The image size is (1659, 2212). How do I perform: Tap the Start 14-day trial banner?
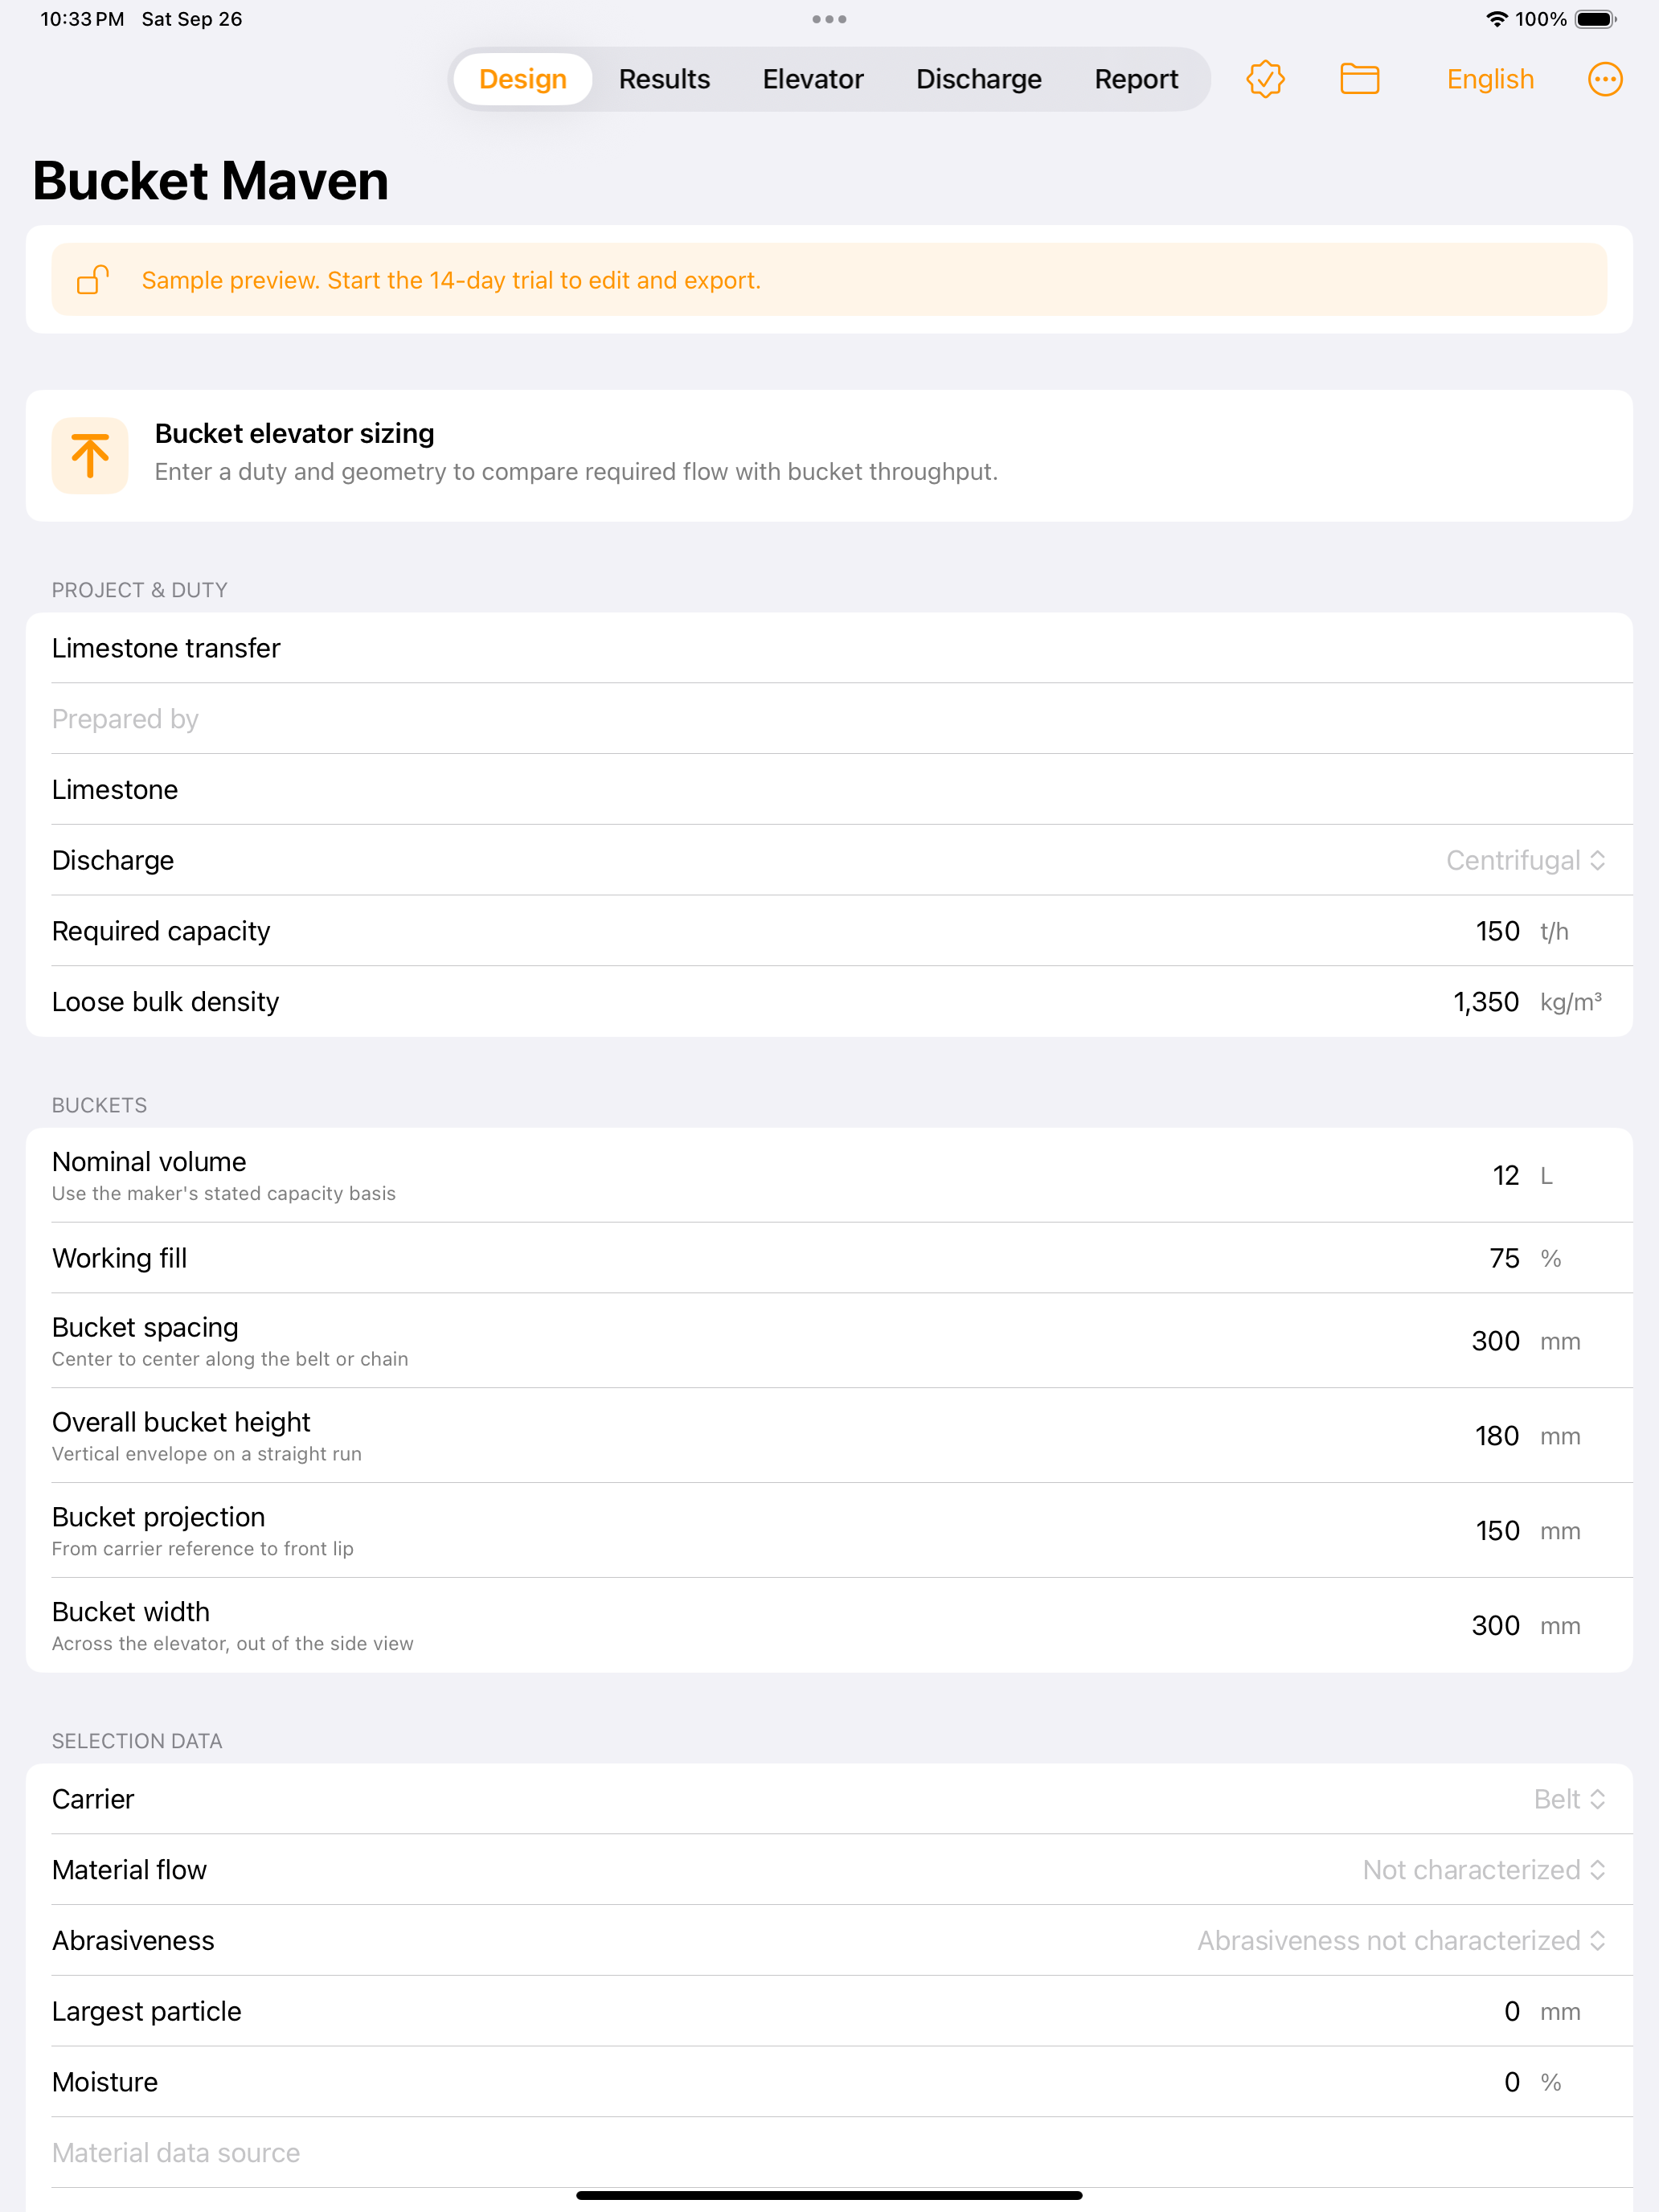coord(829,280)
